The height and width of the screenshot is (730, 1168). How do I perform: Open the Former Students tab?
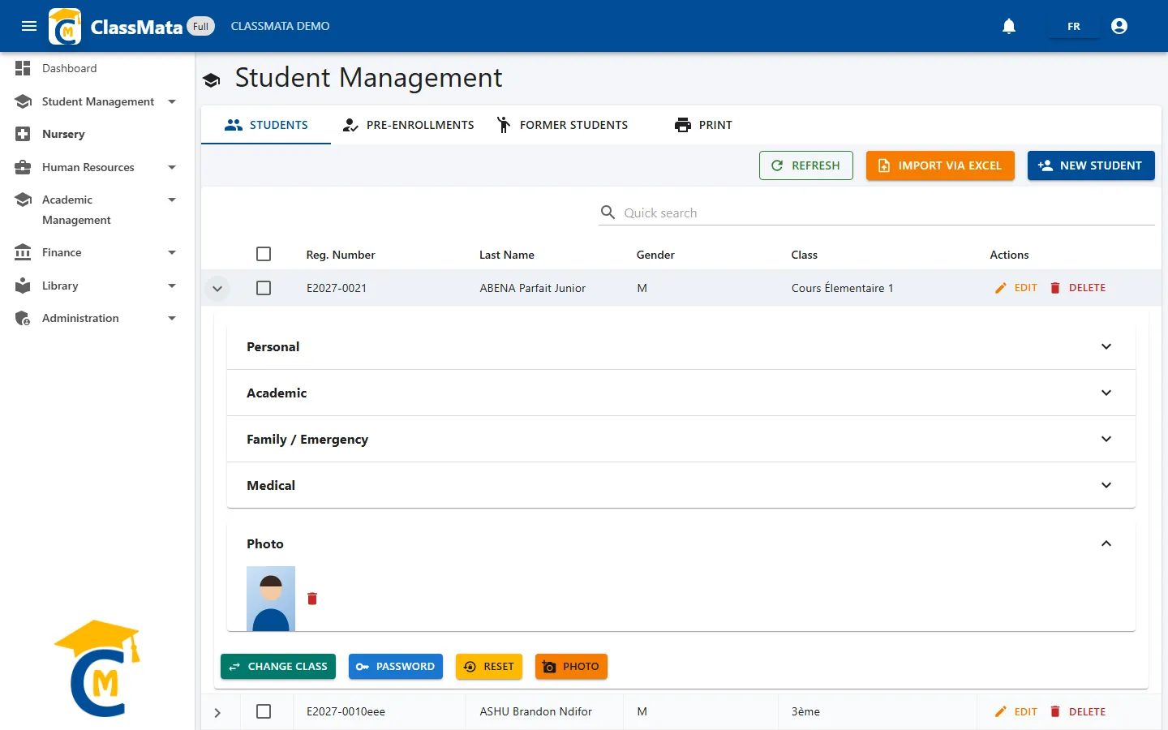tap(562, 125)
